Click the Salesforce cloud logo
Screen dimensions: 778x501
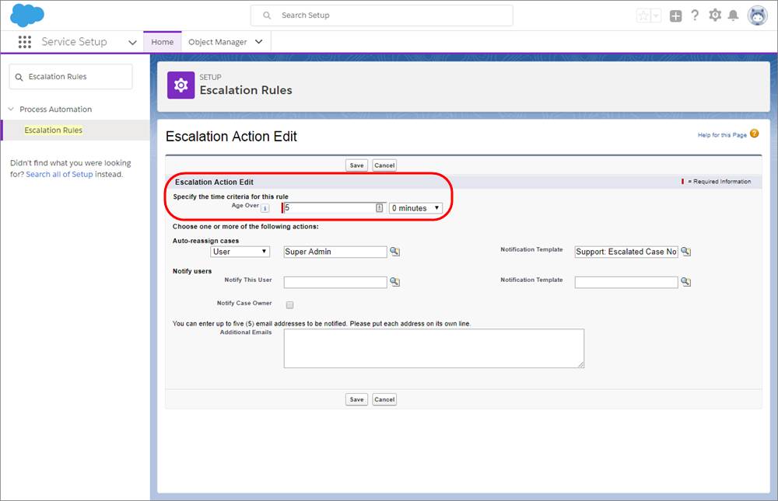pos(27,15)
